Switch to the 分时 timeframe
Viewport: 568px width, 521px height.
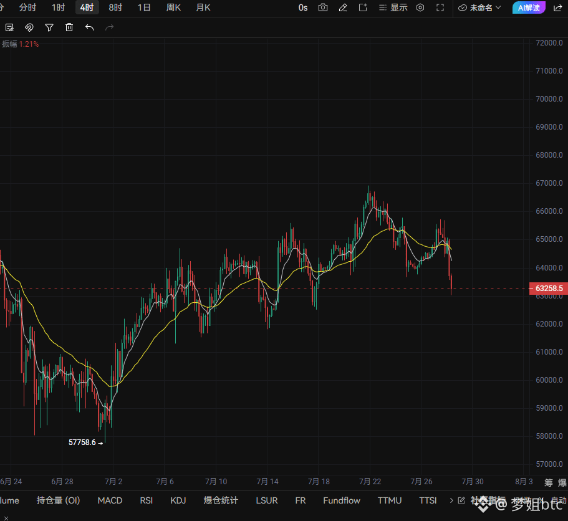coord(27,7)
